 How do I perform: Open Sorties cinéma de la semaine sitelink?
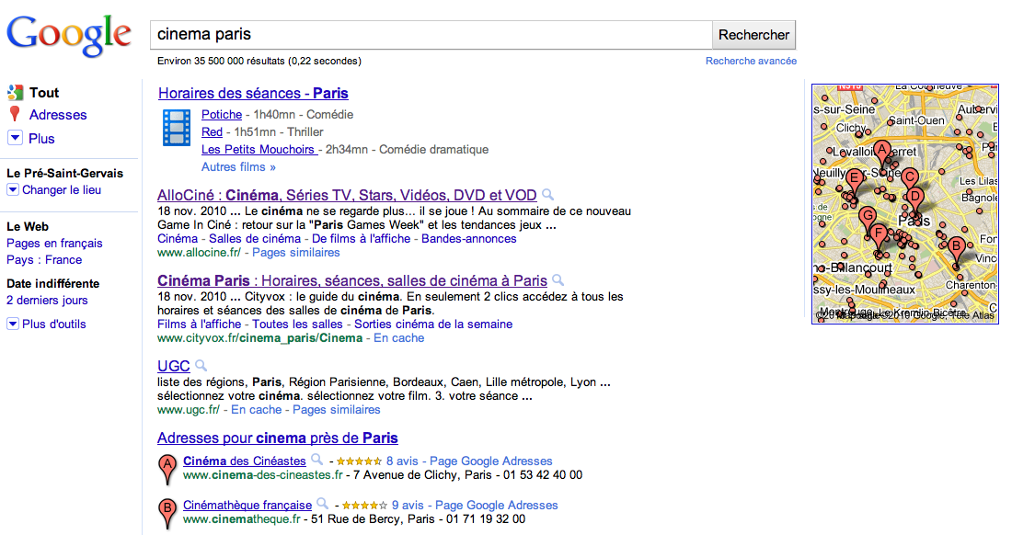pos(433,324)
